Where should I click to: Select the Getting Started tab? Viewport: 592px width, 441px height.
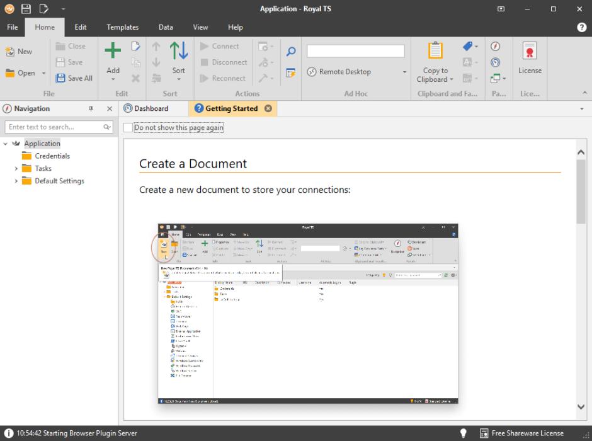tap(231, 108)
